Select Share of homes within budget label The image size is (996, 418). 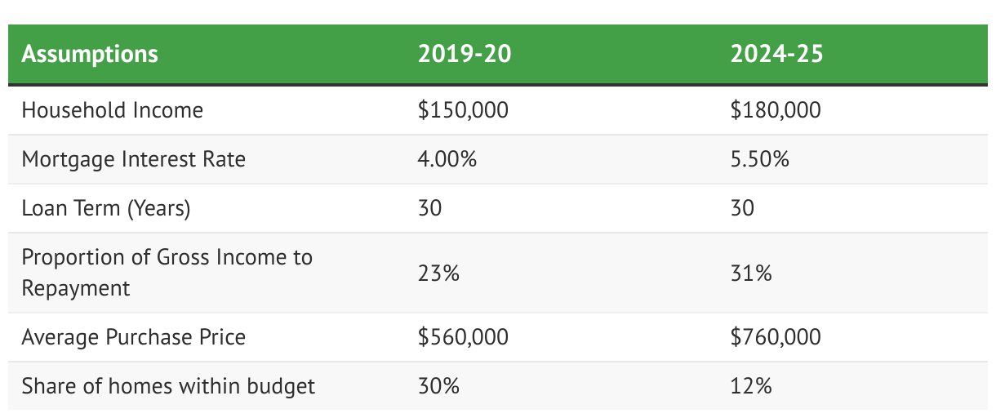tap(168, 385)
